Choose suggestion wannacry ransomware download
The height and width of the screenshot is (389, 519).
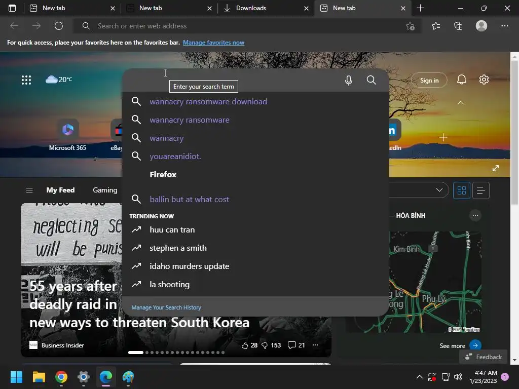tap(255, 101)
